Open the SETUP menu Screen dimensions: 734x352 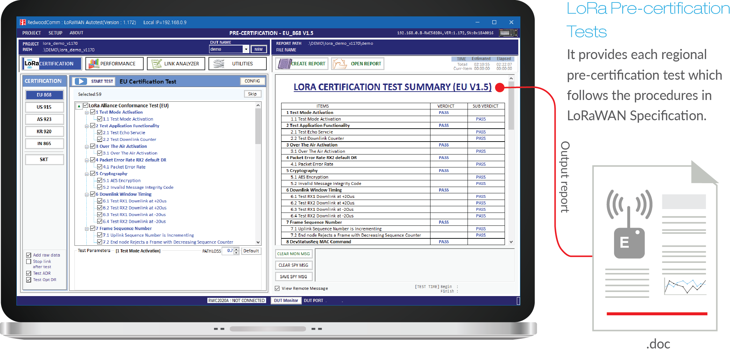[x=55, y=33]
